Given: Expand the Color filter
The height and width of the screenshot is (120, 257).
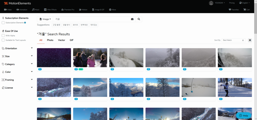Looking at the screenshot, I should pyautogui.click(x=17, y=72).
